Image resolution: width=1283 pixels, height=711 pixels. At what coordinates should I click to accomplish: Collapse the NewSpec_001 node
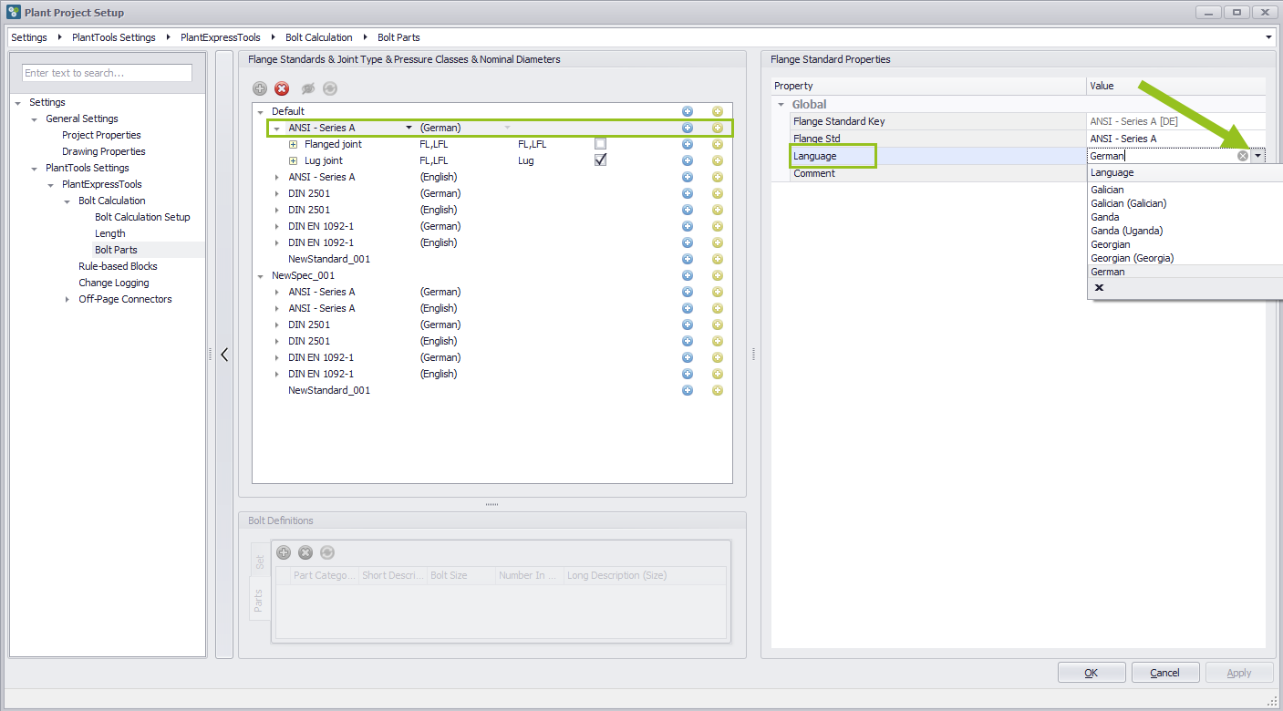click(260, 275)
